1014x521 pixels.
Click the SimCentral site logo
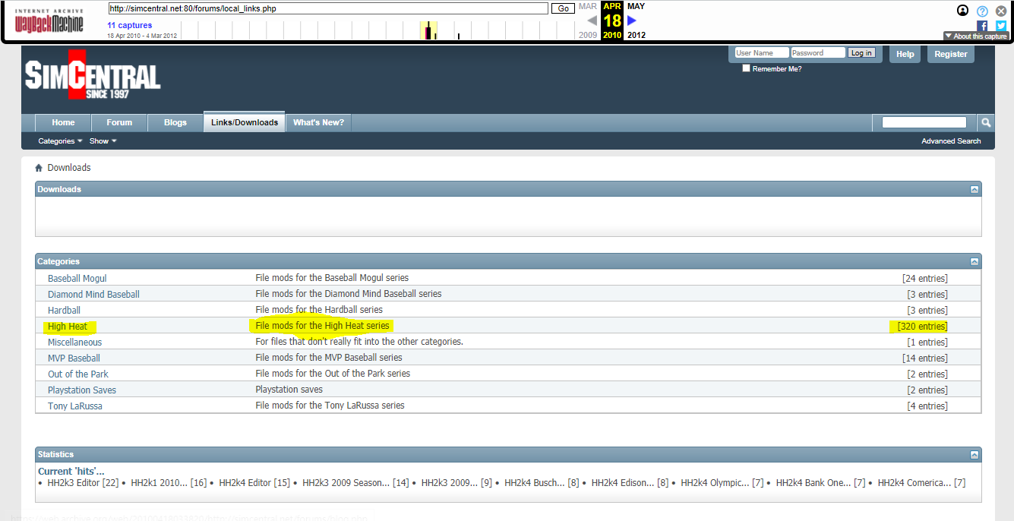click(92, 75)
